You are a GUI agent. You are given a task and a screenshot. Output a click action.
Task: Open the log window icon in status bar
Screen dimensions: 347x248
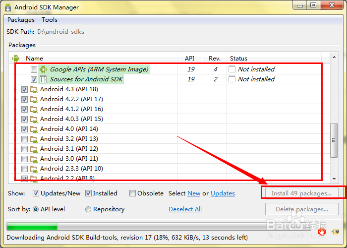click(x=335, y=232)
